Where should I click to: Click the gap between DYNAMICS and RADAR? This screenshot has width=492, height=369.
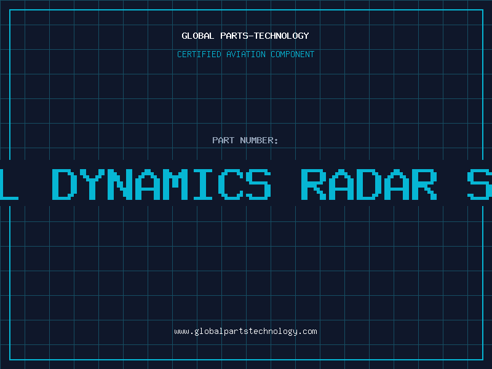286,184
